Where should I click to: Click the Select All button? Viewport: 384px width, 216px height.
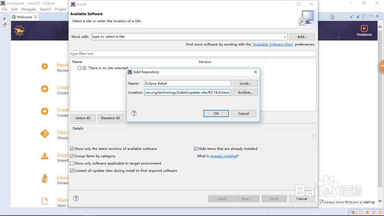pyautogui.click(x=83, y=118)
